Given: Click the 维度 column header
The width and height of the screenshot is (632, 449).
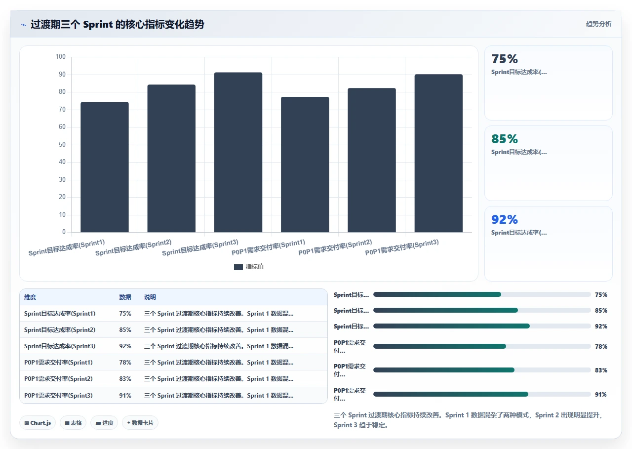Looking at the screenshot, I should tap(30, 297).
